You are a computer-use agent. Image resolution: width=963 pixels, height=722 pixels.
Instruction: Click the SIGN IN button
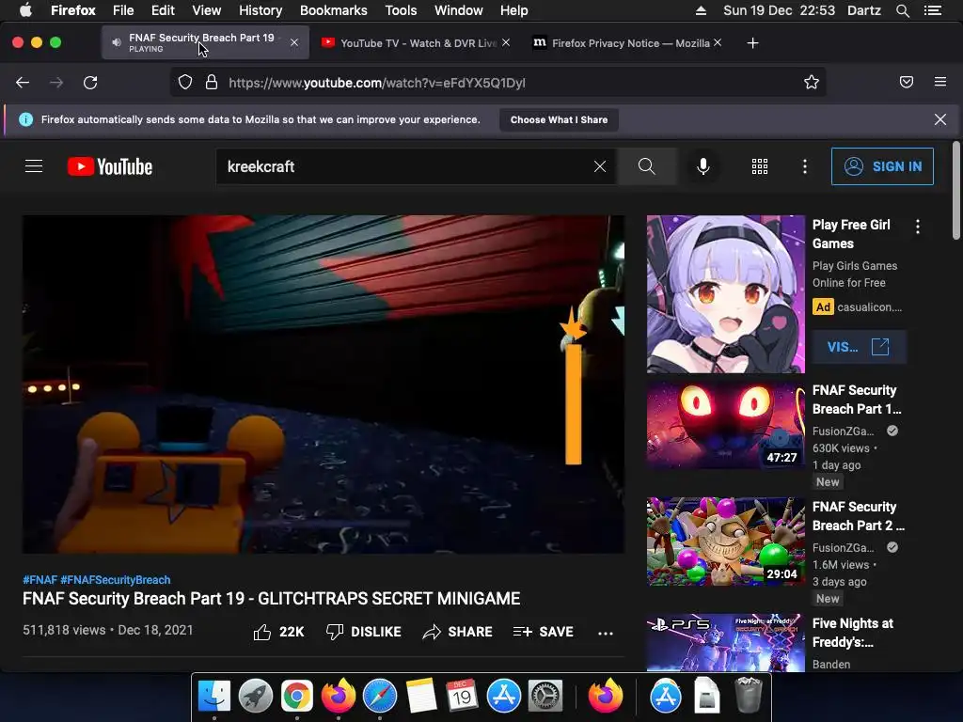882,166
